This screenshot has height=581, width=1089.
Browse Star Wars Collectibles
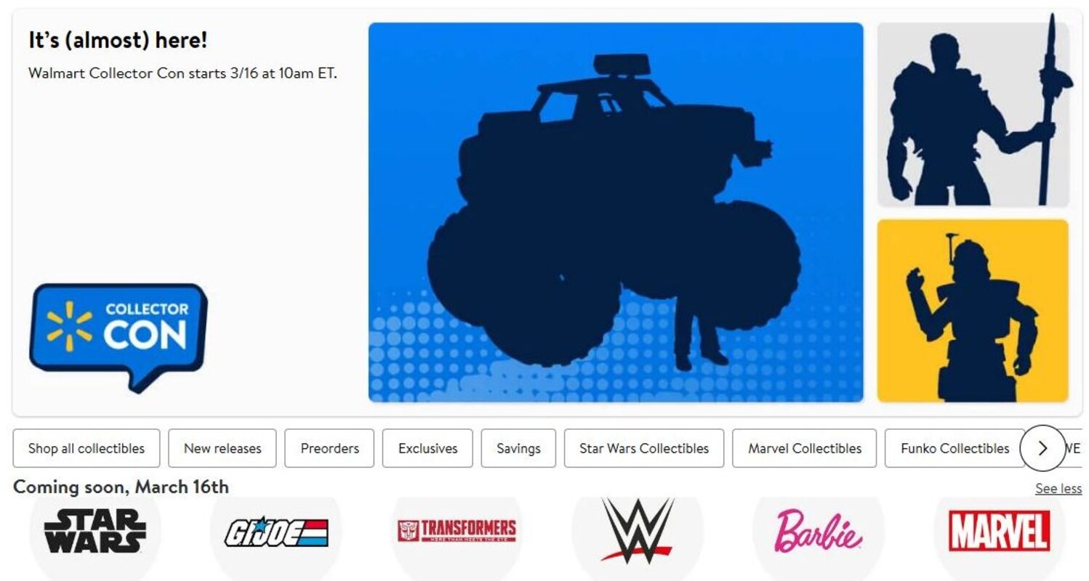(x=644, y=448)
